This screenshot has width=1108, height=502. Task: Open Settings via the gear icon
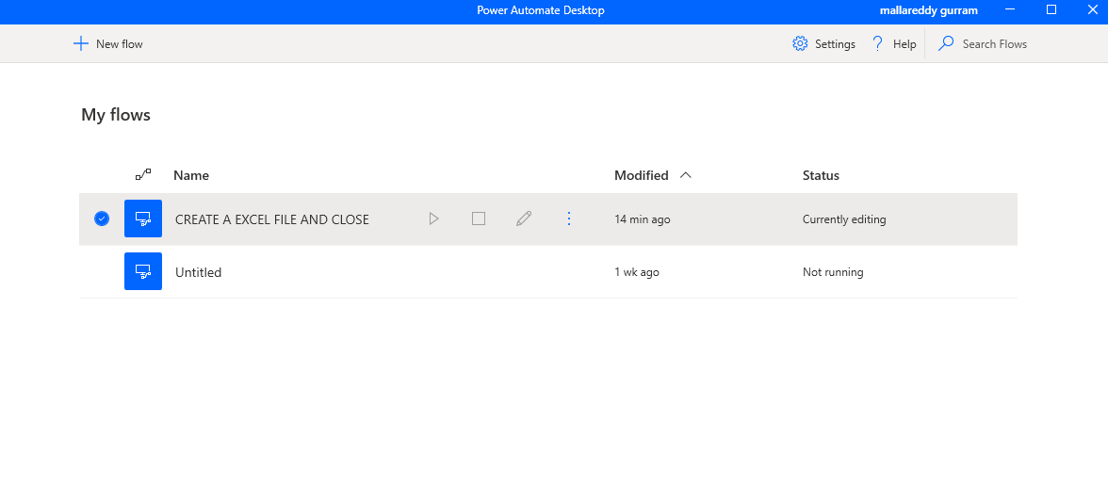point(800,43)
